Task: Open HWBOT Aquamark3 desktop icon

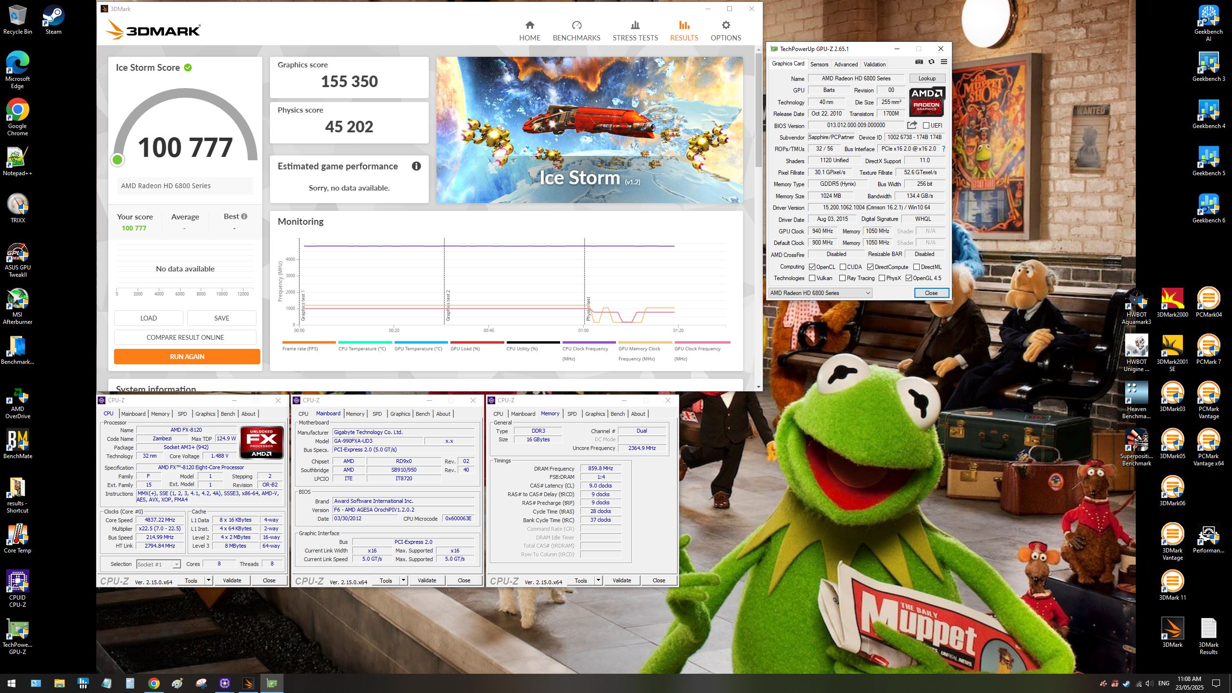Action: (1136, 307)
